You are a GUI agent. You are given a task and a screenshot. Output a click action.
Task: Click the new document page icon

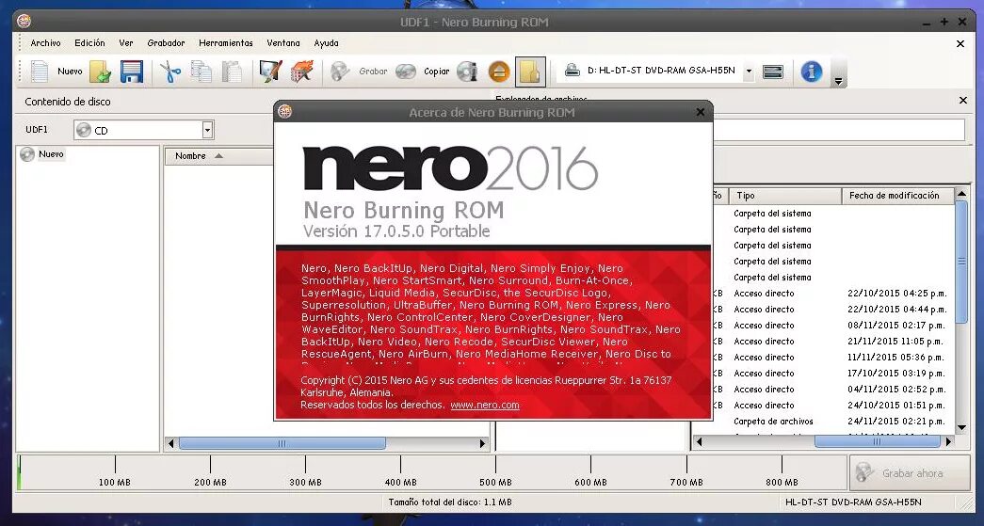pyautogui.click(x=40, y=72)
